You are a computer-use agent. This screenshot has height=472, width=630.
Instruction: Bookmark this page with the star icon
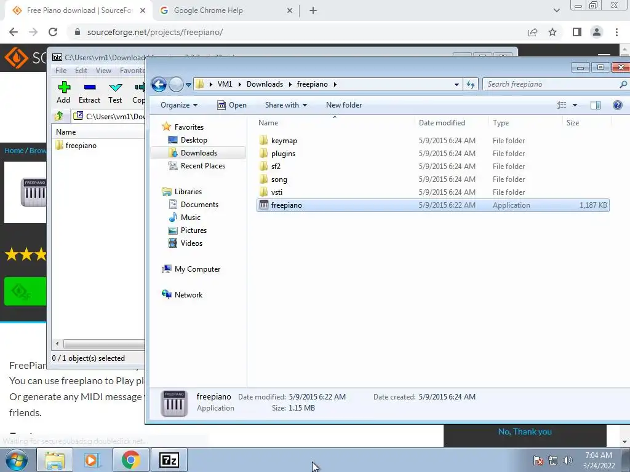click(x=552, y=32)
